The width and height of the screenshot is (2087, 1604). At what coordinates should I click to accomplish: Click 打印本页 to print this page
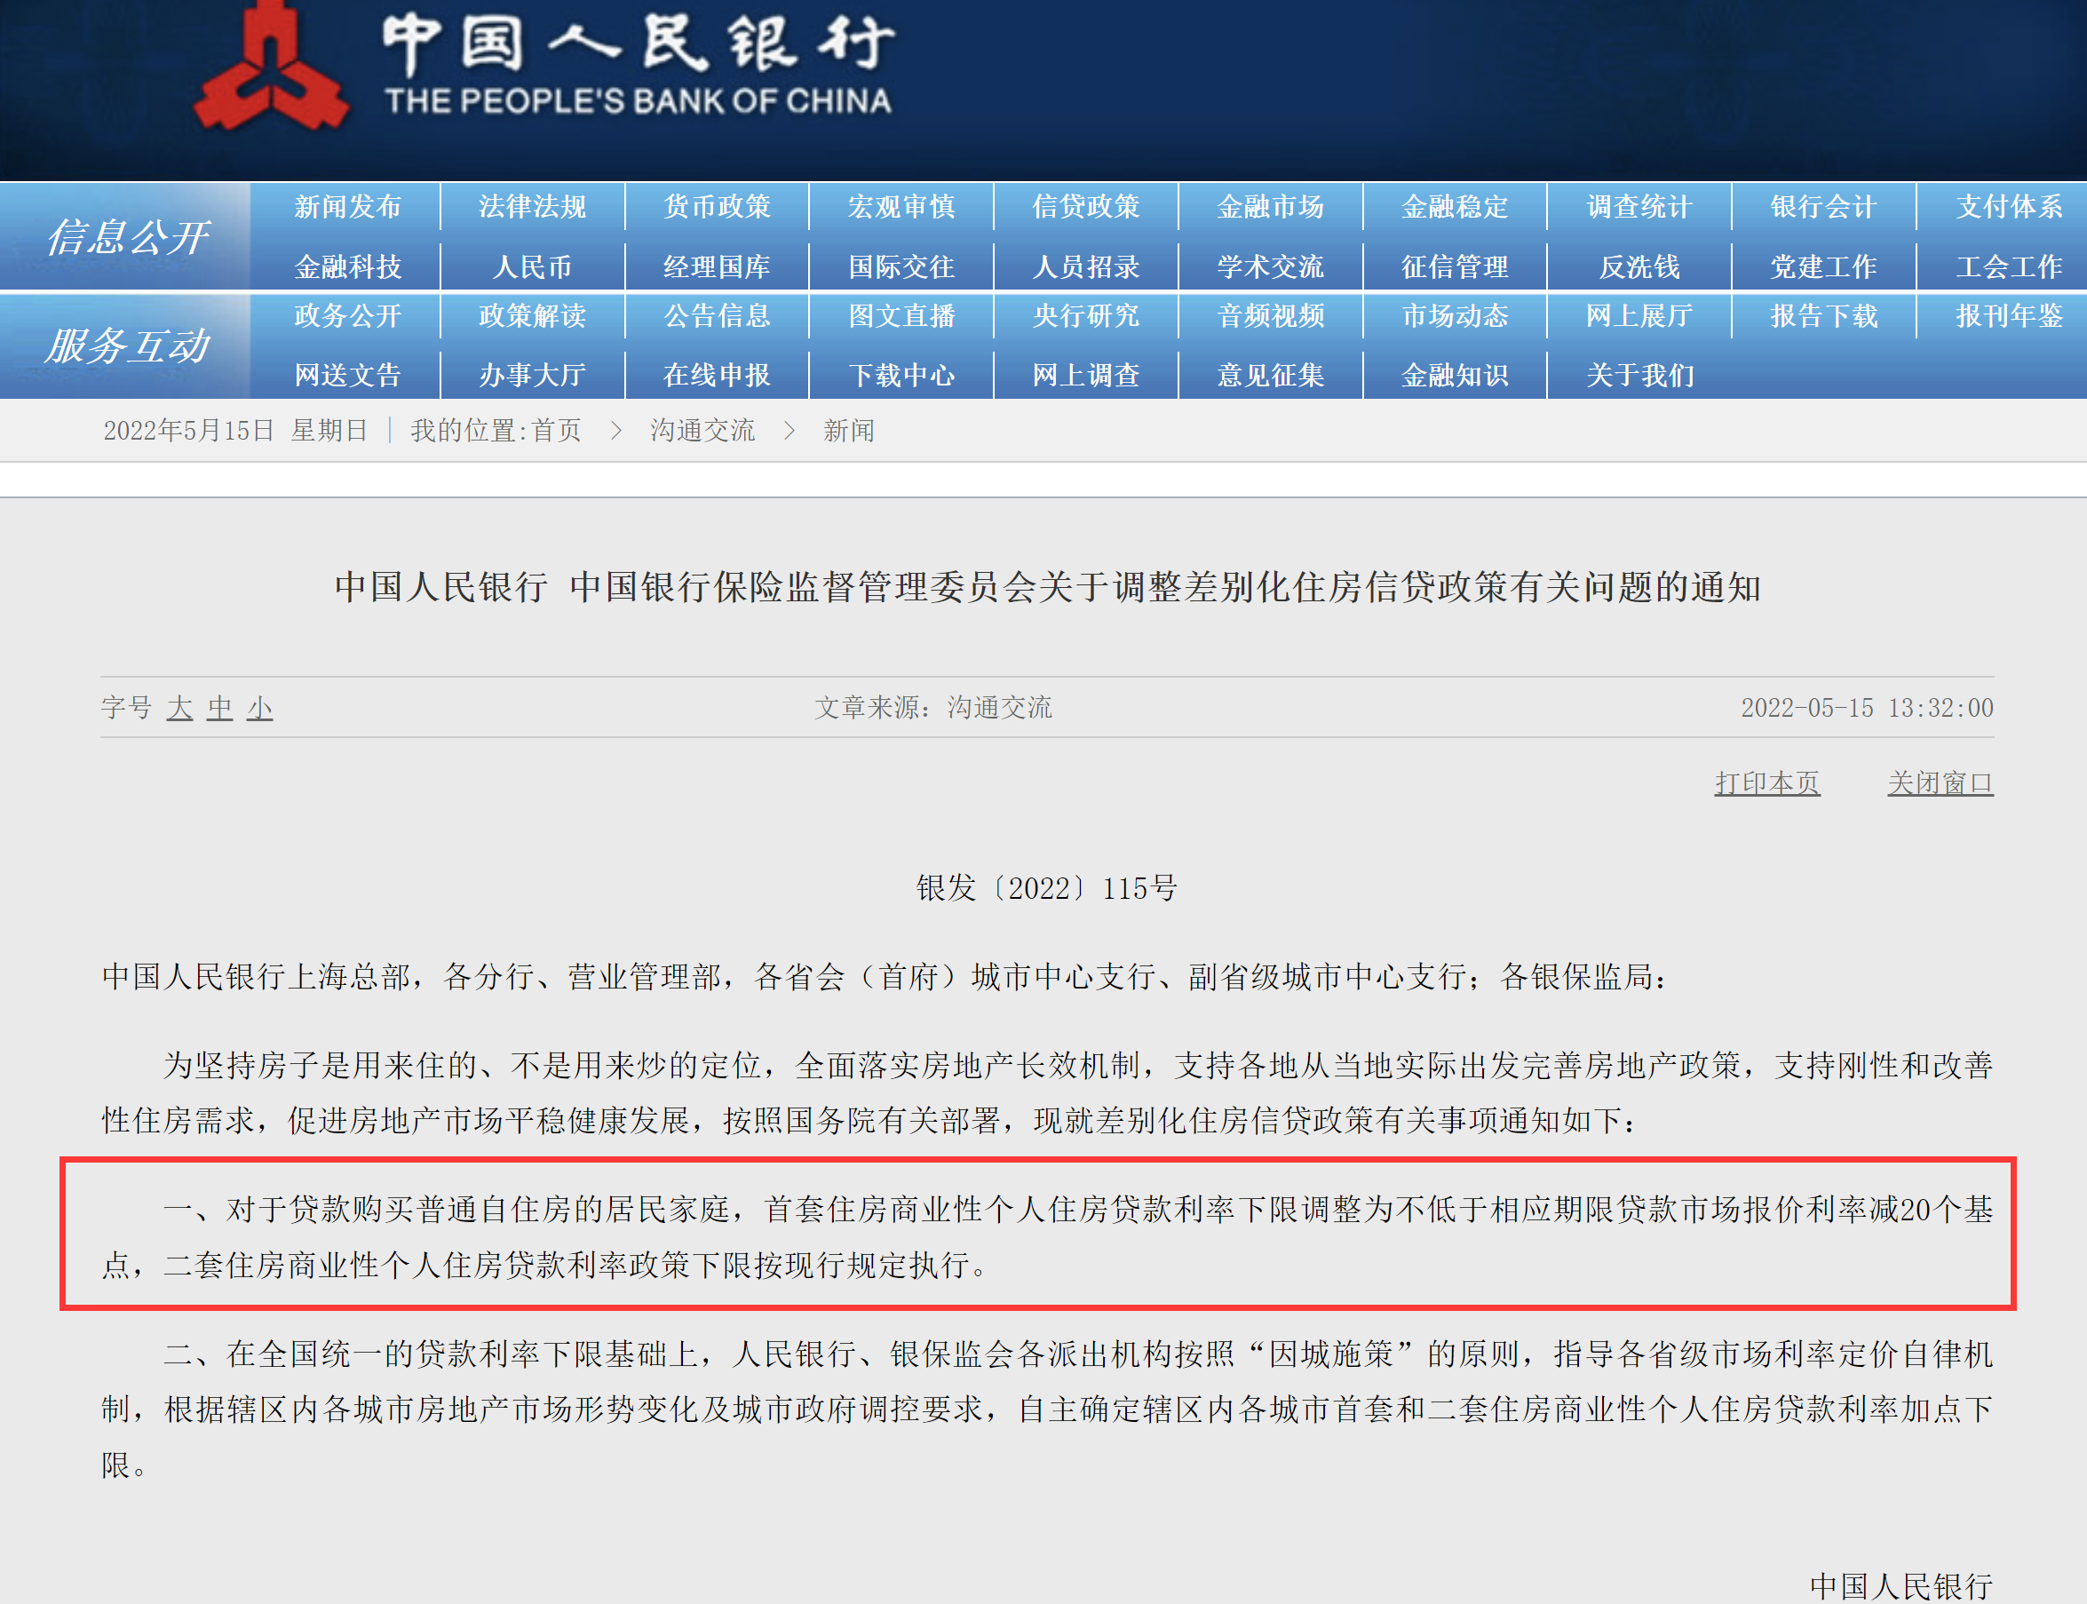1767,781
